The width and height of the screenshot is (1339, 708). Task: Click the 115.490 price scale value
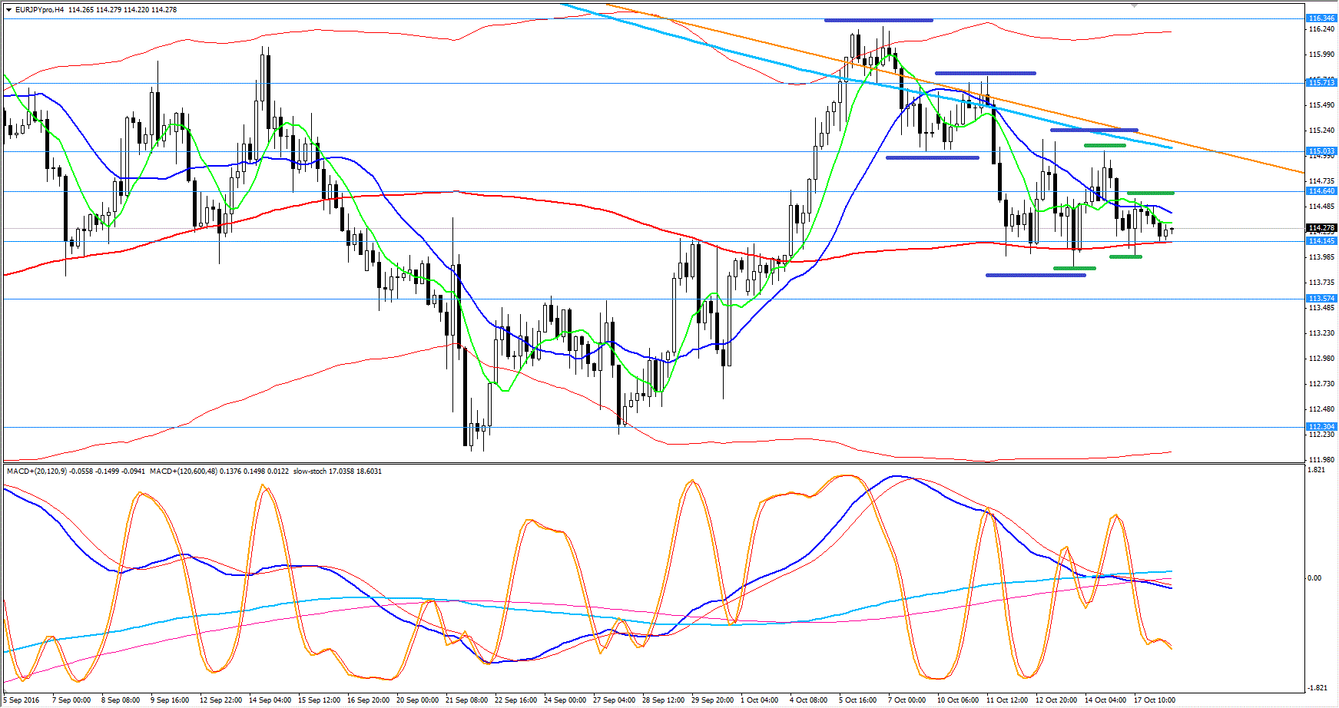coord(1321,105)
